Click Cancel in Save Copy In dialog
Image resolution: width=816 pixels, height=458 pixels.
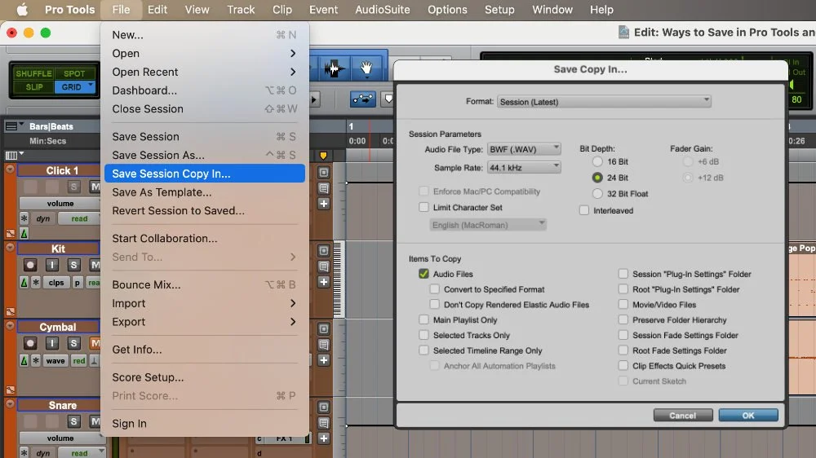683,416
